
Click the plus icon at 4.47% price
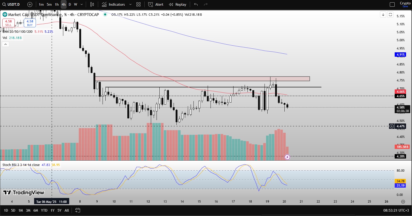[x=392, y=126]
